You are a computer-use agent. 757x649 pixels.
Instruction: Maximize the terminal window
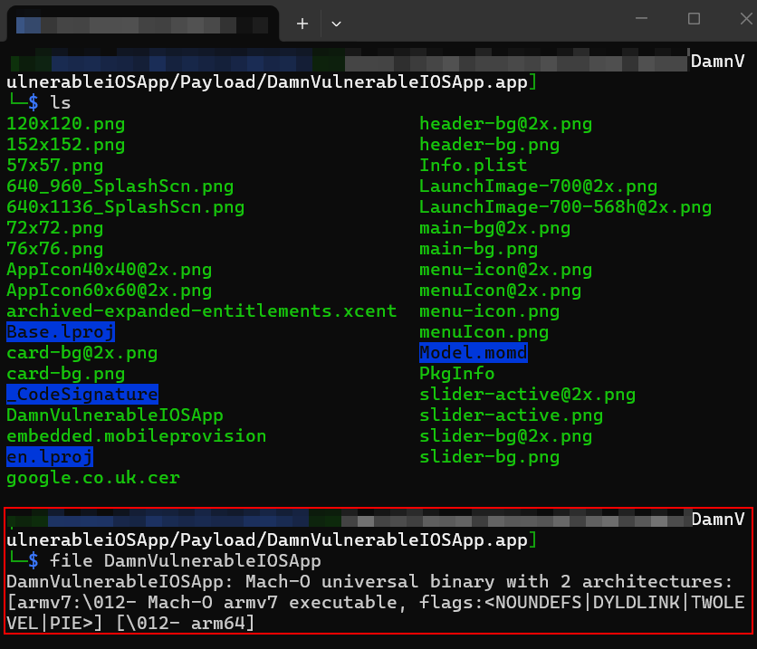tap(694, 19)
